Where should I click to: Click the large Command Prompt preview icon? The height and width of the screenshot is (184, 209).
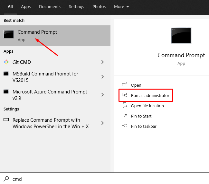[181, 36]
